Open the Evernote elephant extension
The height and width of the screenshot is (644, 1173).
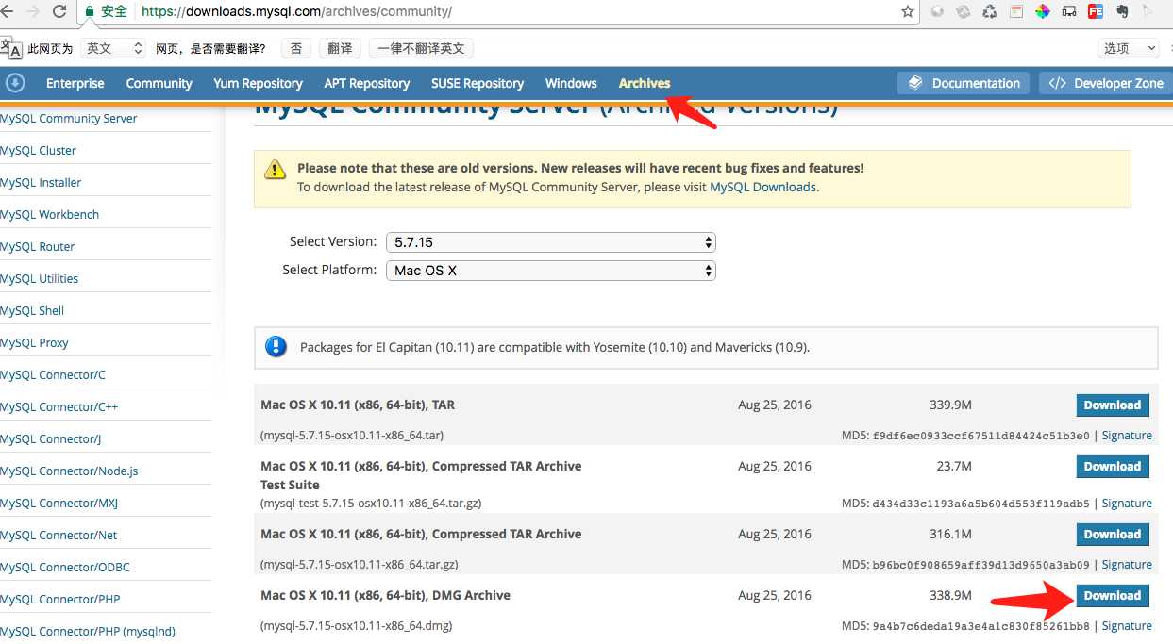(1122, 11)
